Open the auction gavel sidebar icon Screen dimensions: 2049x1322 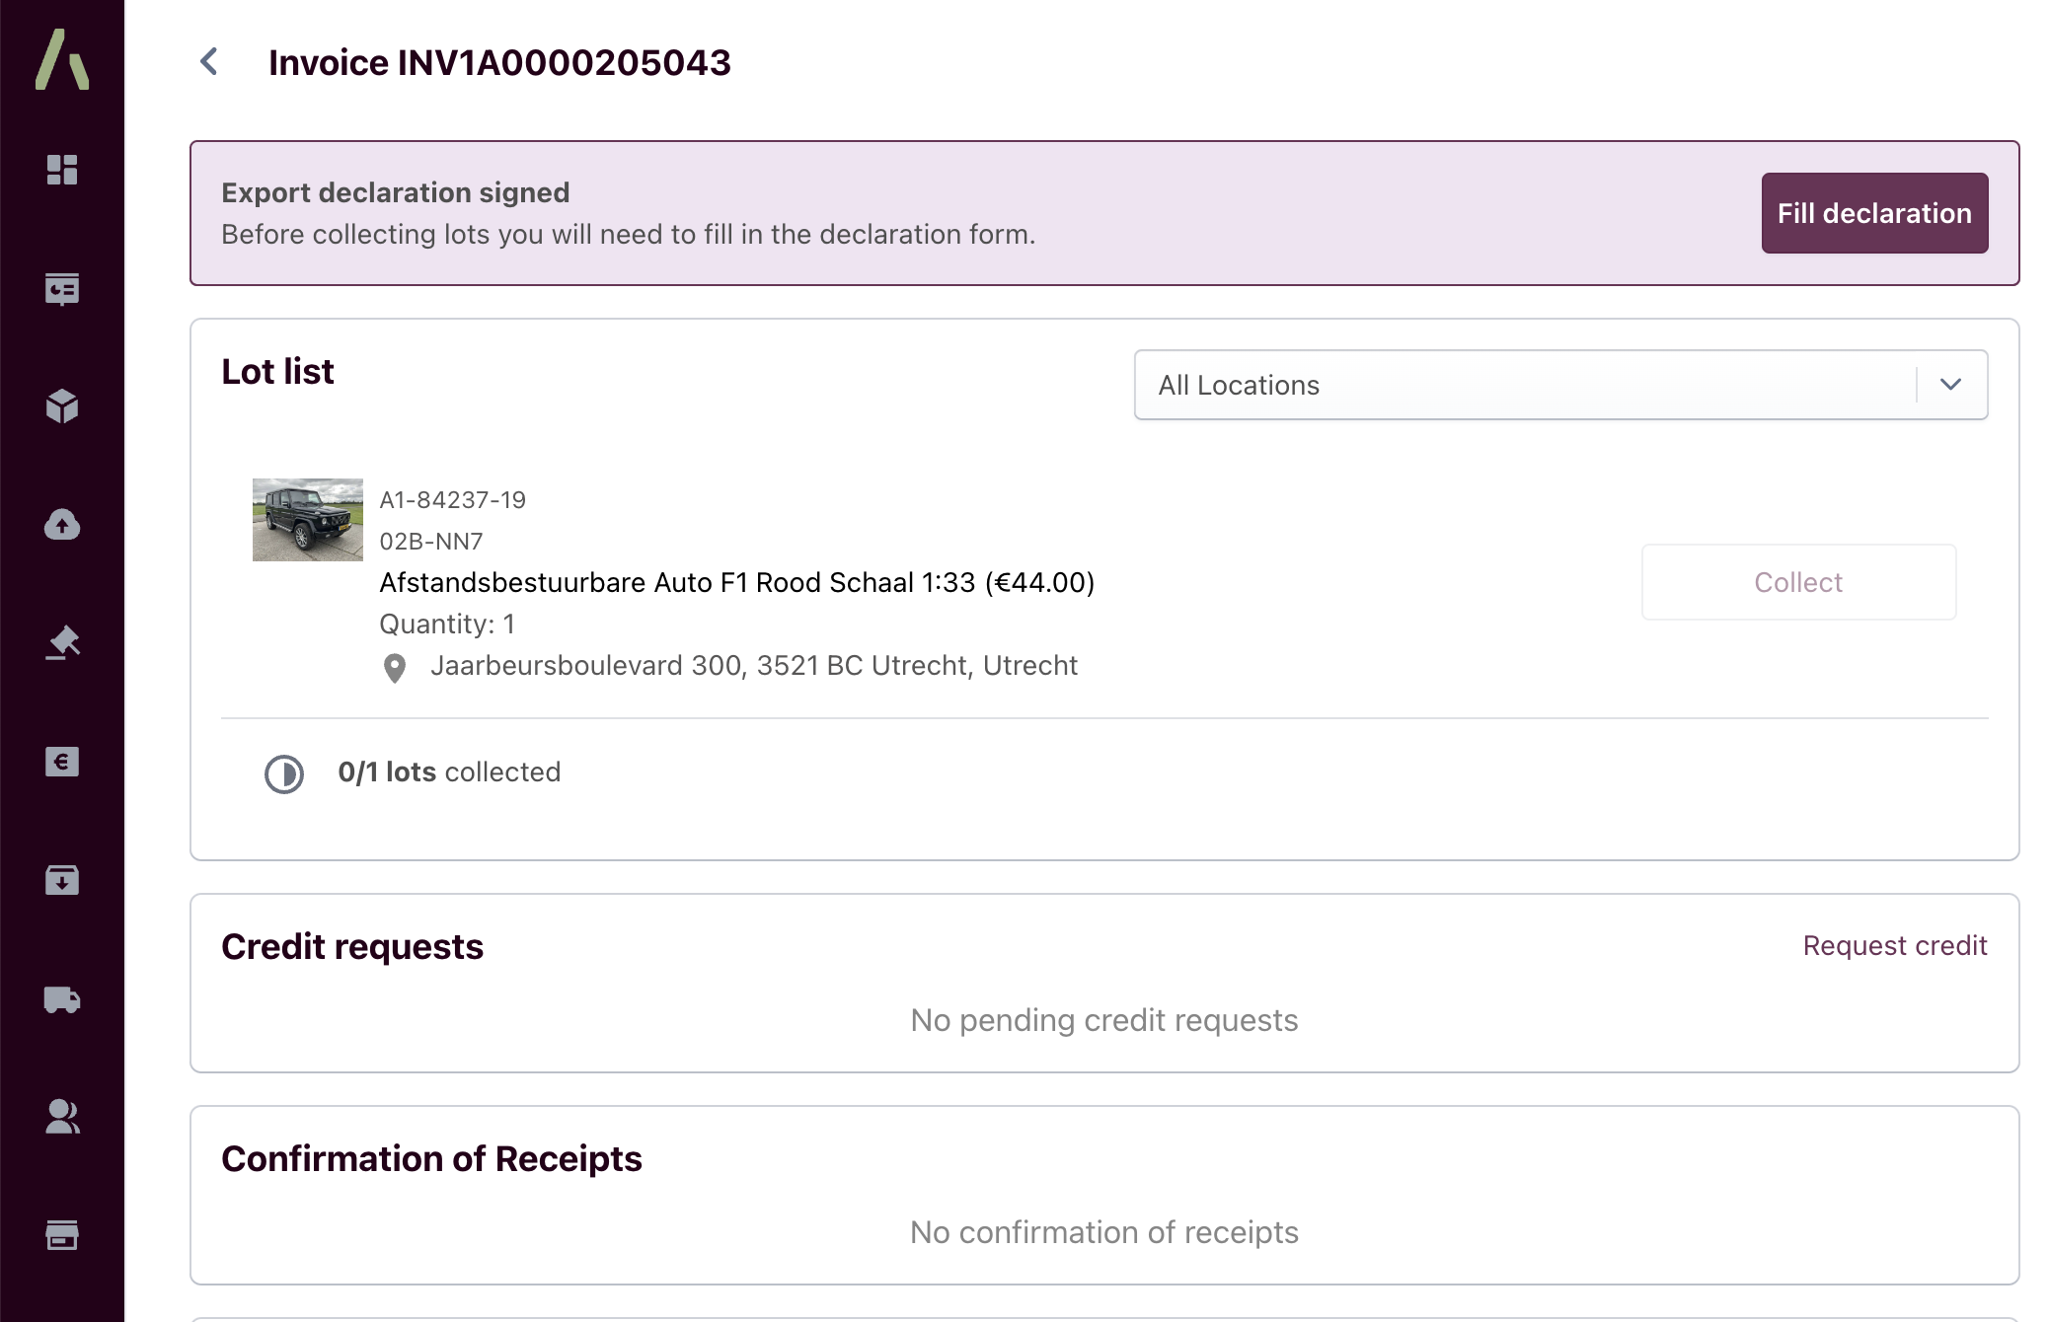(x=62, y=643)
